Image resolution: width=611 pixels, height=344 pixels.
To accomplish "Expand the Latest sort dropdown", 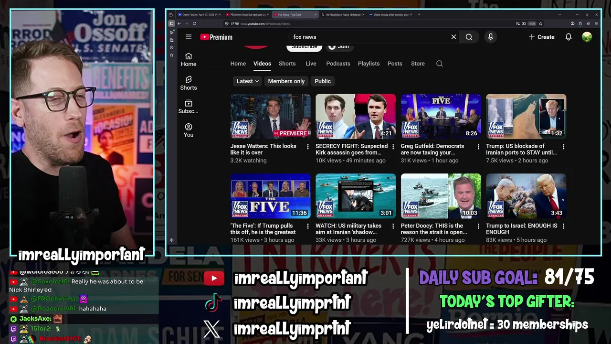I will pyautogui.click(x=248, y=81).
